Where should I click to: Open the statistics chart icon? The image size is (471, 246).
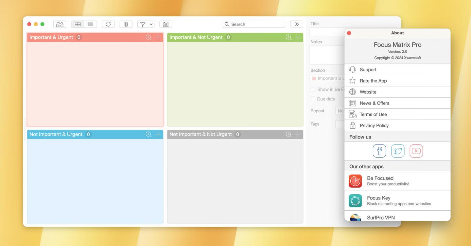(166, 24)
